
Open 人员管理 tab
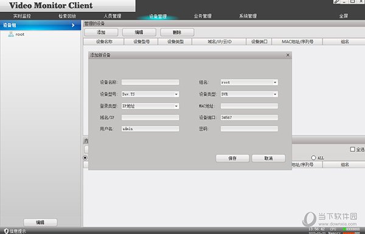(113, 16)
